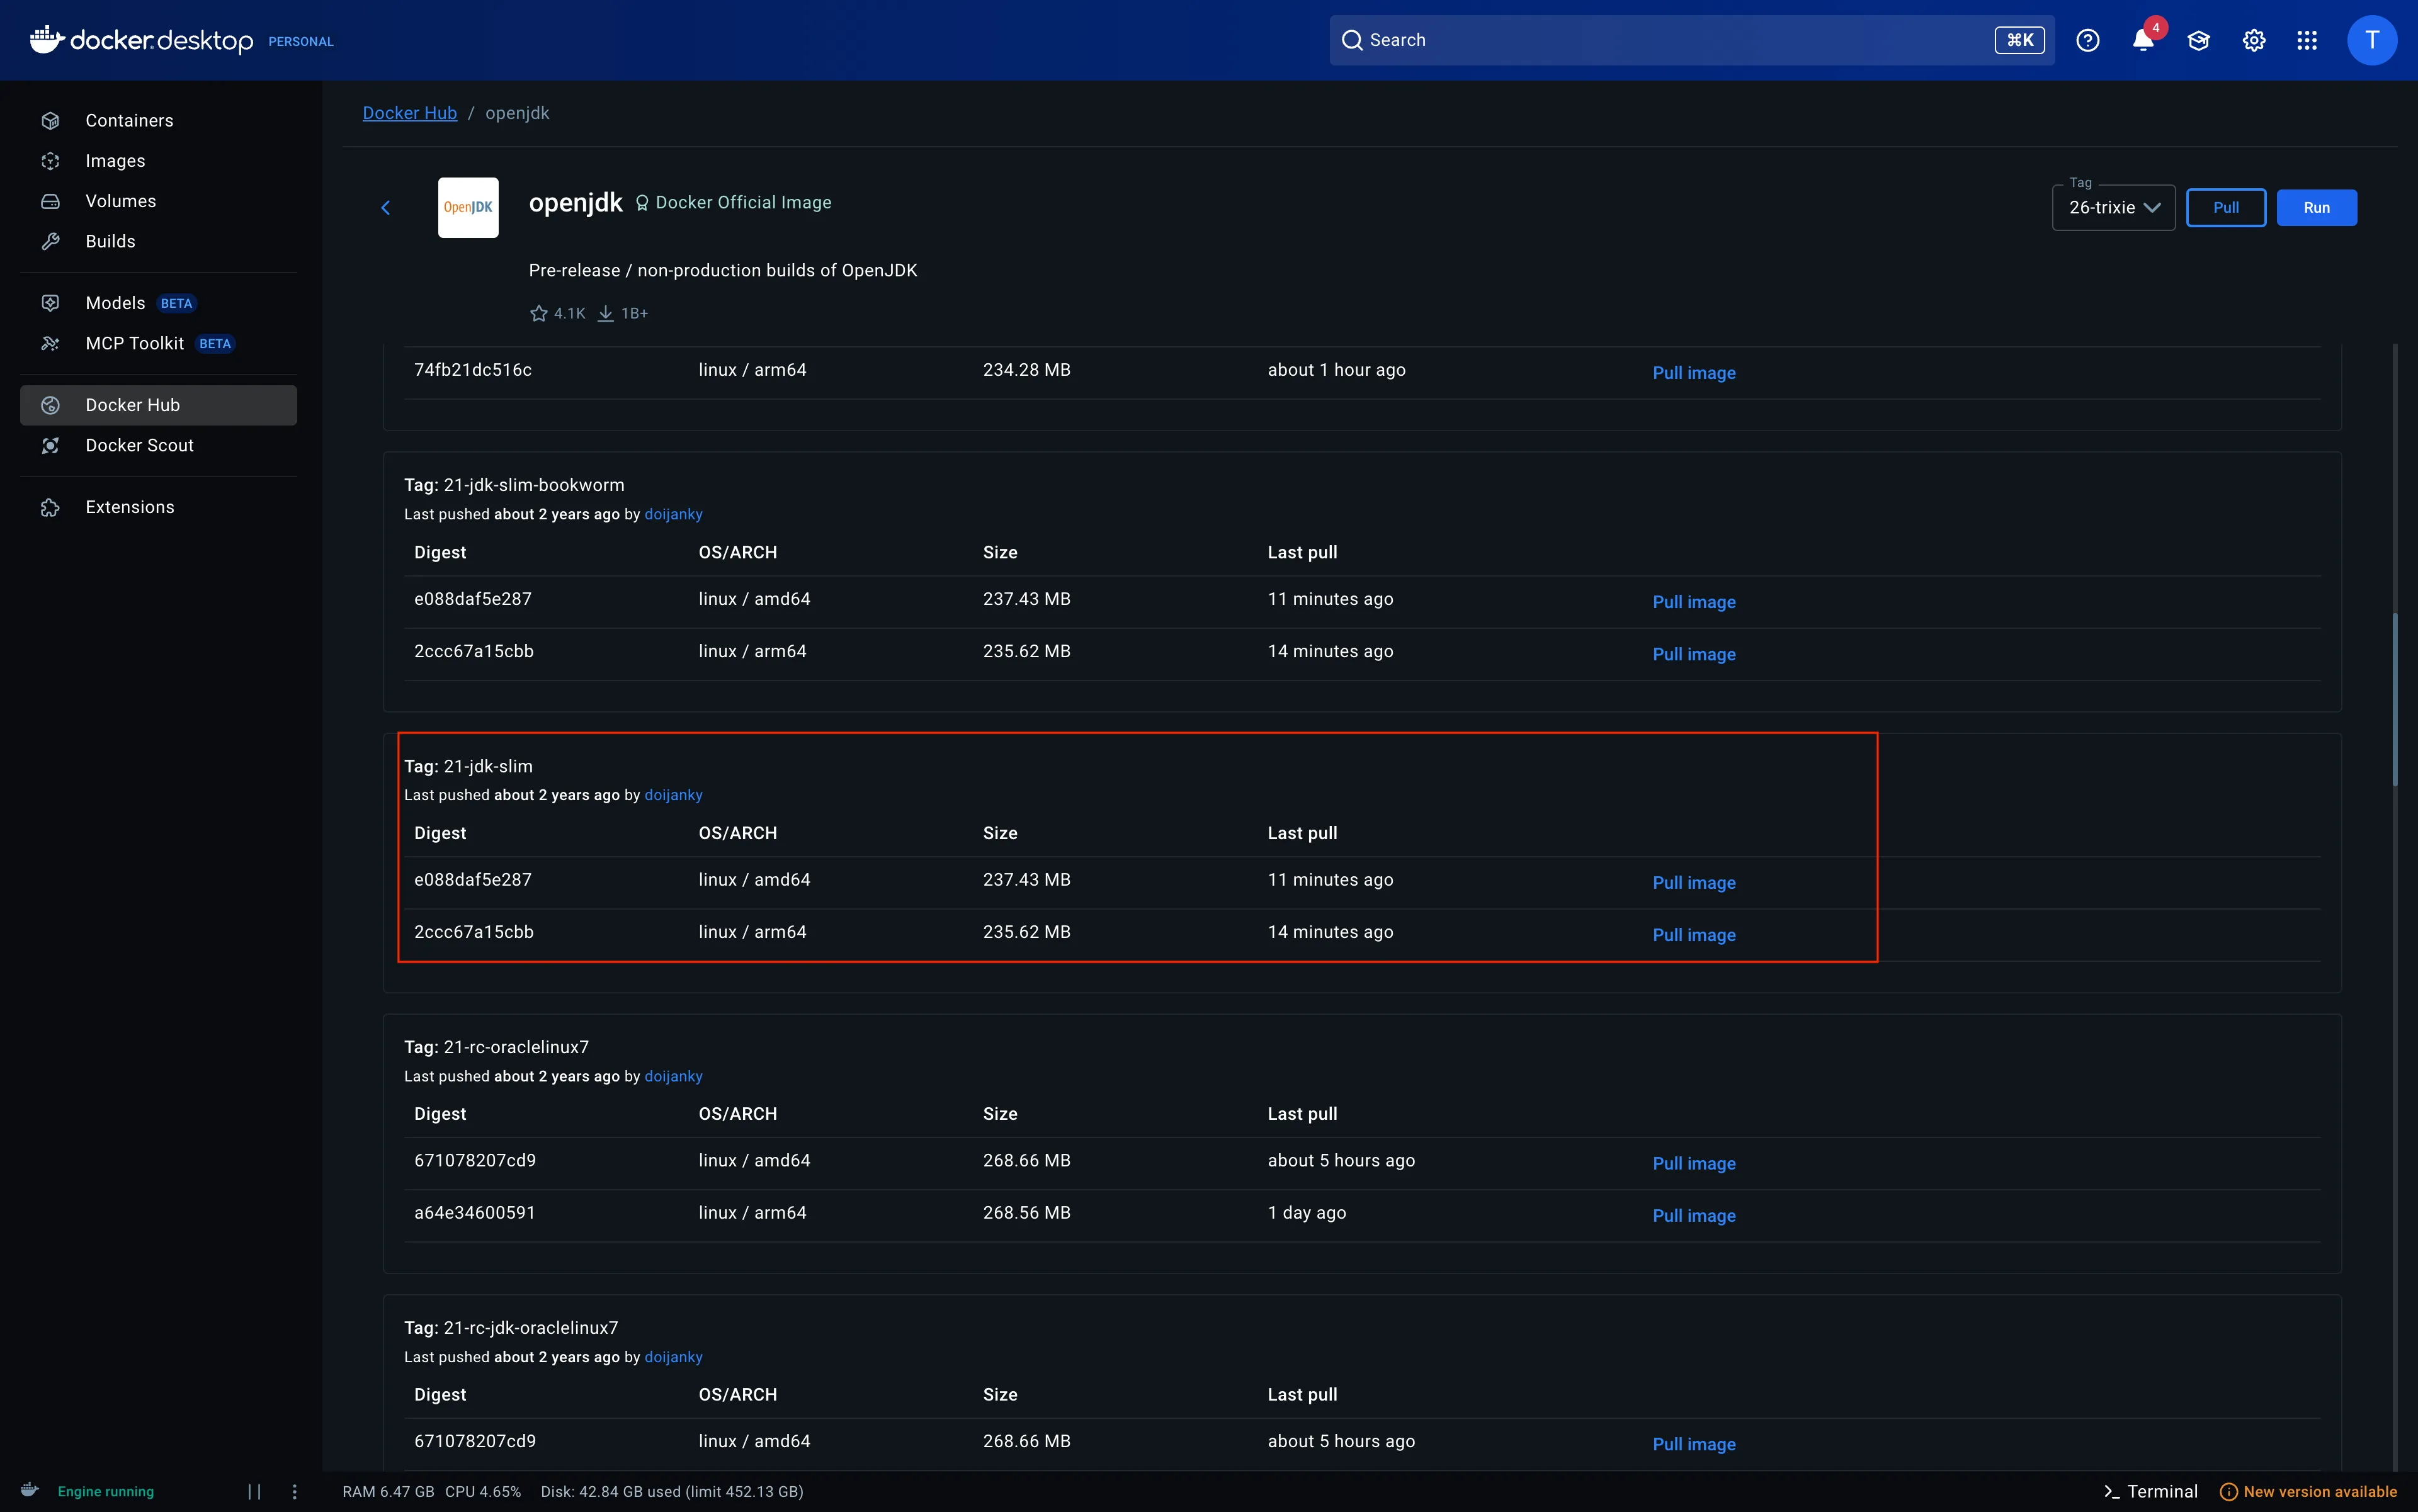Click the Disk usage status entry
The image size is (2418, 1512).
[673, 1491]
